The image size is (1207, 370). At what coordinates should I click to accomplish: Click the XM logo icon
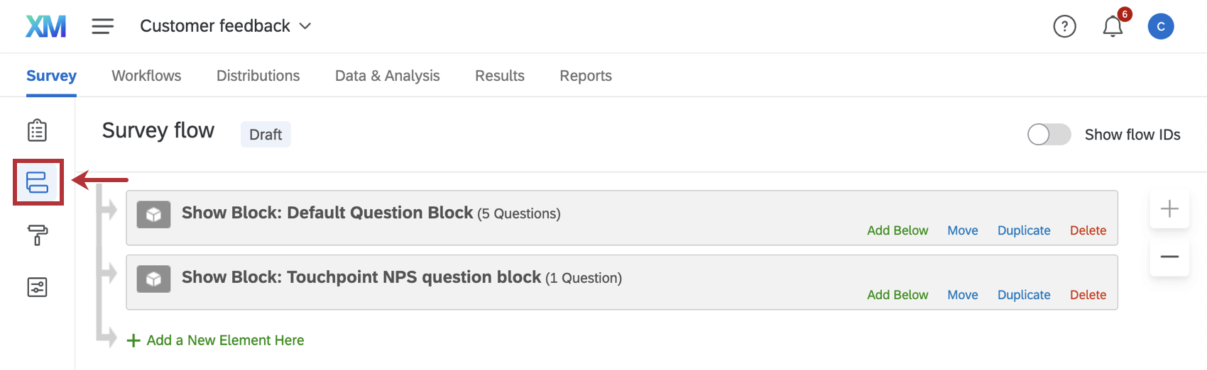pos(46,26)
